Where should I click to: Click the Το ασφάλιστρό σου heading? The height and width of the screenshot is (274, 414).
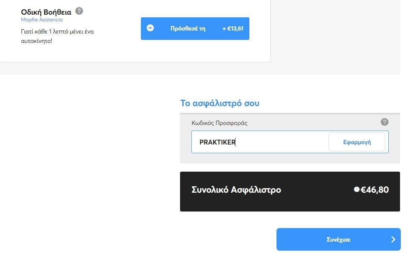[220, 103]
